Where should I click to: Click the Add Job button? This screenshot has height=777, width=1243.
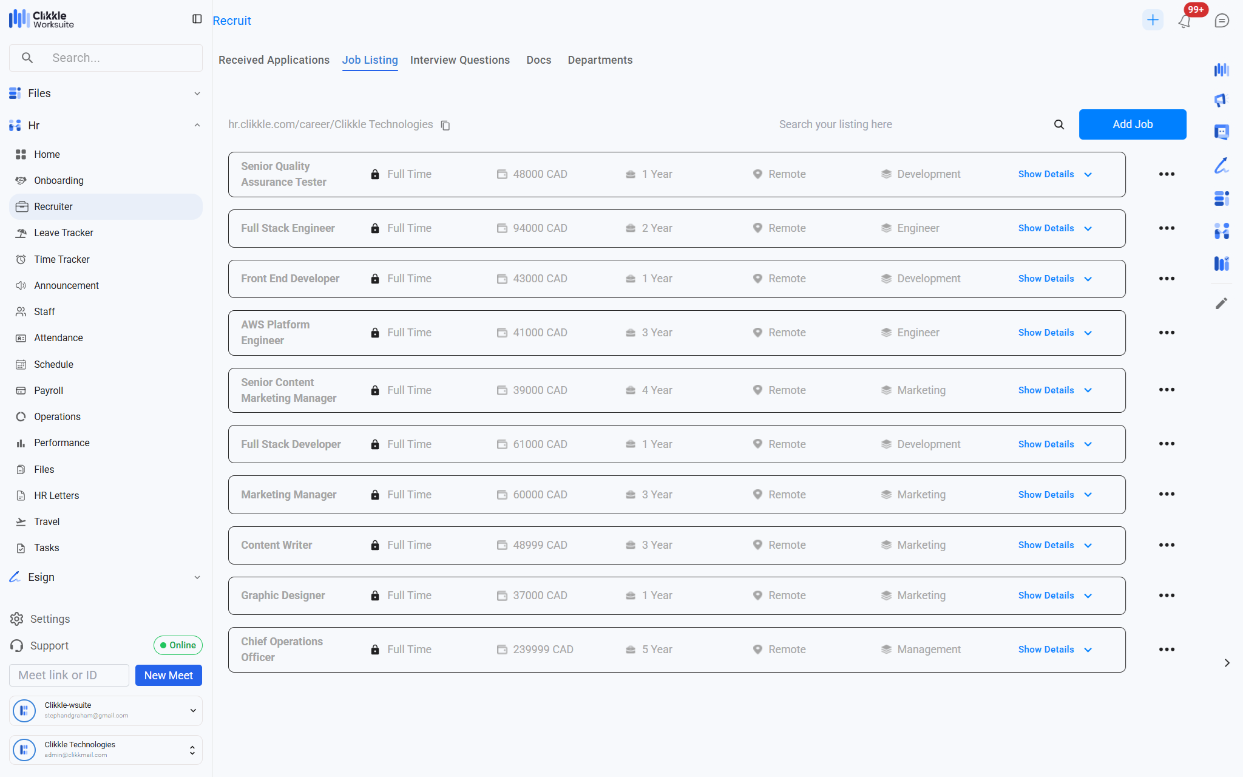coord(1132,124)
